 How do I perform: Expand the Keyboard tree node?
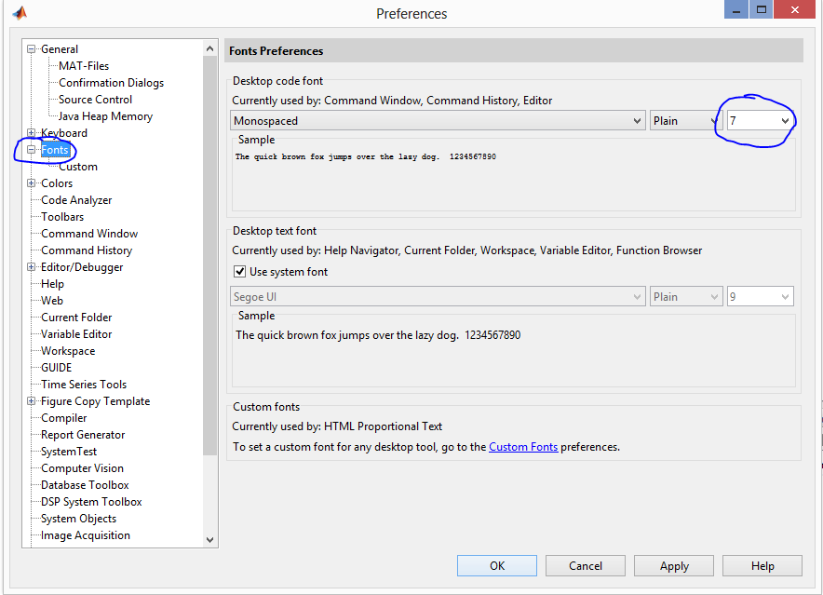pyautogui.click(x=32, y=133)
